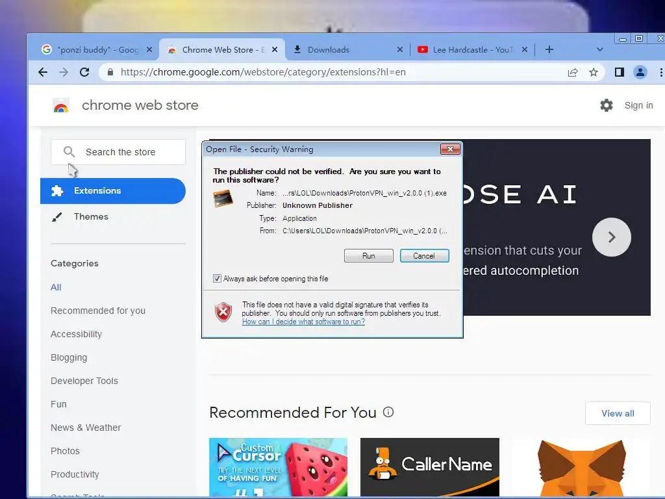Open the Custom Cursor extension card

278,467
